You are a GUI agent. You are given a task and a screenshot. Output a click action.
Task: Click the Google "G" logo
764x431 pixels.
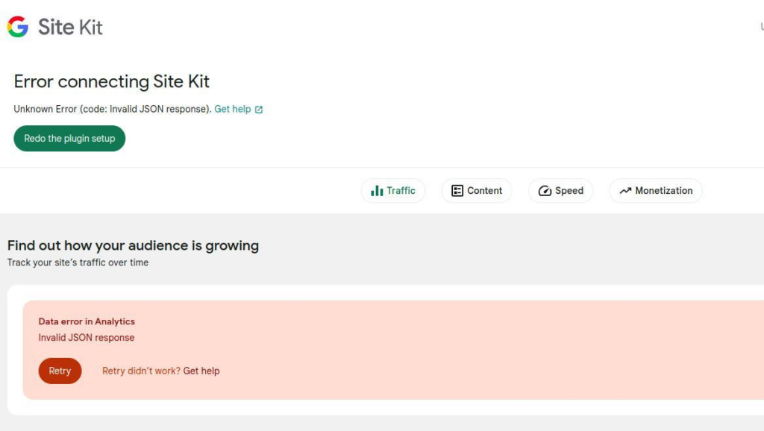[17, 27]
